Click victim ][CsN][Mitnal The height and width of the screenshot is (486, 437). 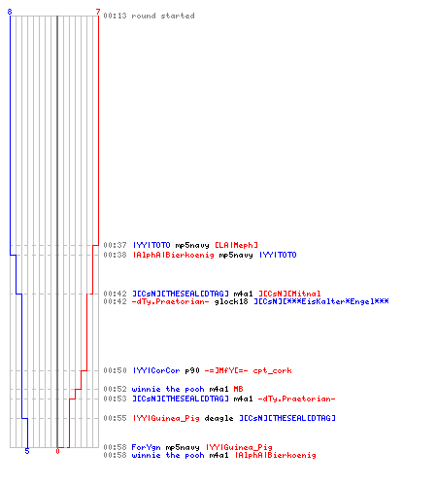point(289,294)
